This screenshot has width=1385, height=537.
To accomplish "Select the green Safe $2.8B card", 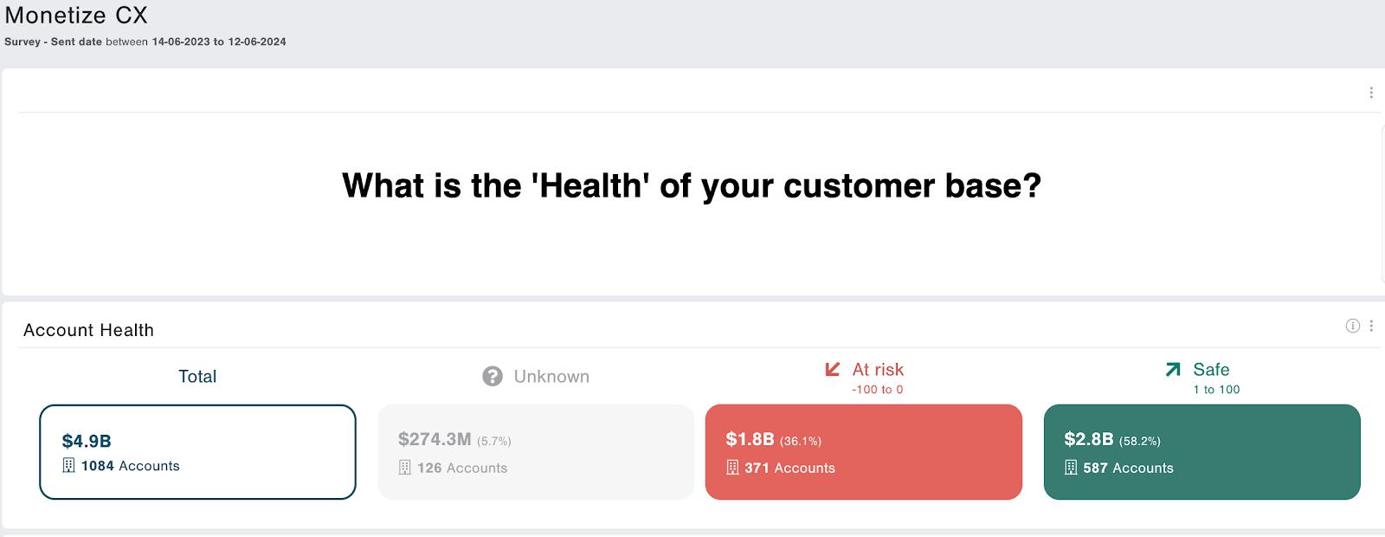I will 1202,452.
